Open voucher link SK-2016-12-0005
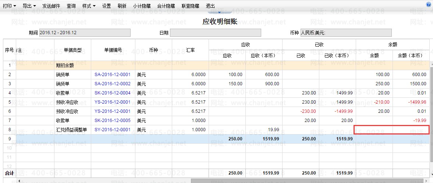Viewport: 433px width, 183px height. (113, 120)
